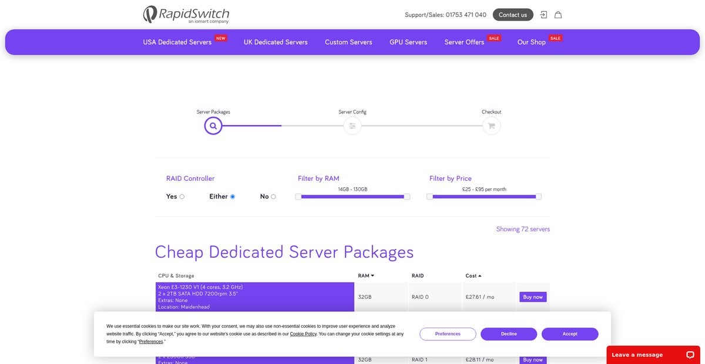Open USA Dedicated Servers menu

coord(177,42)
